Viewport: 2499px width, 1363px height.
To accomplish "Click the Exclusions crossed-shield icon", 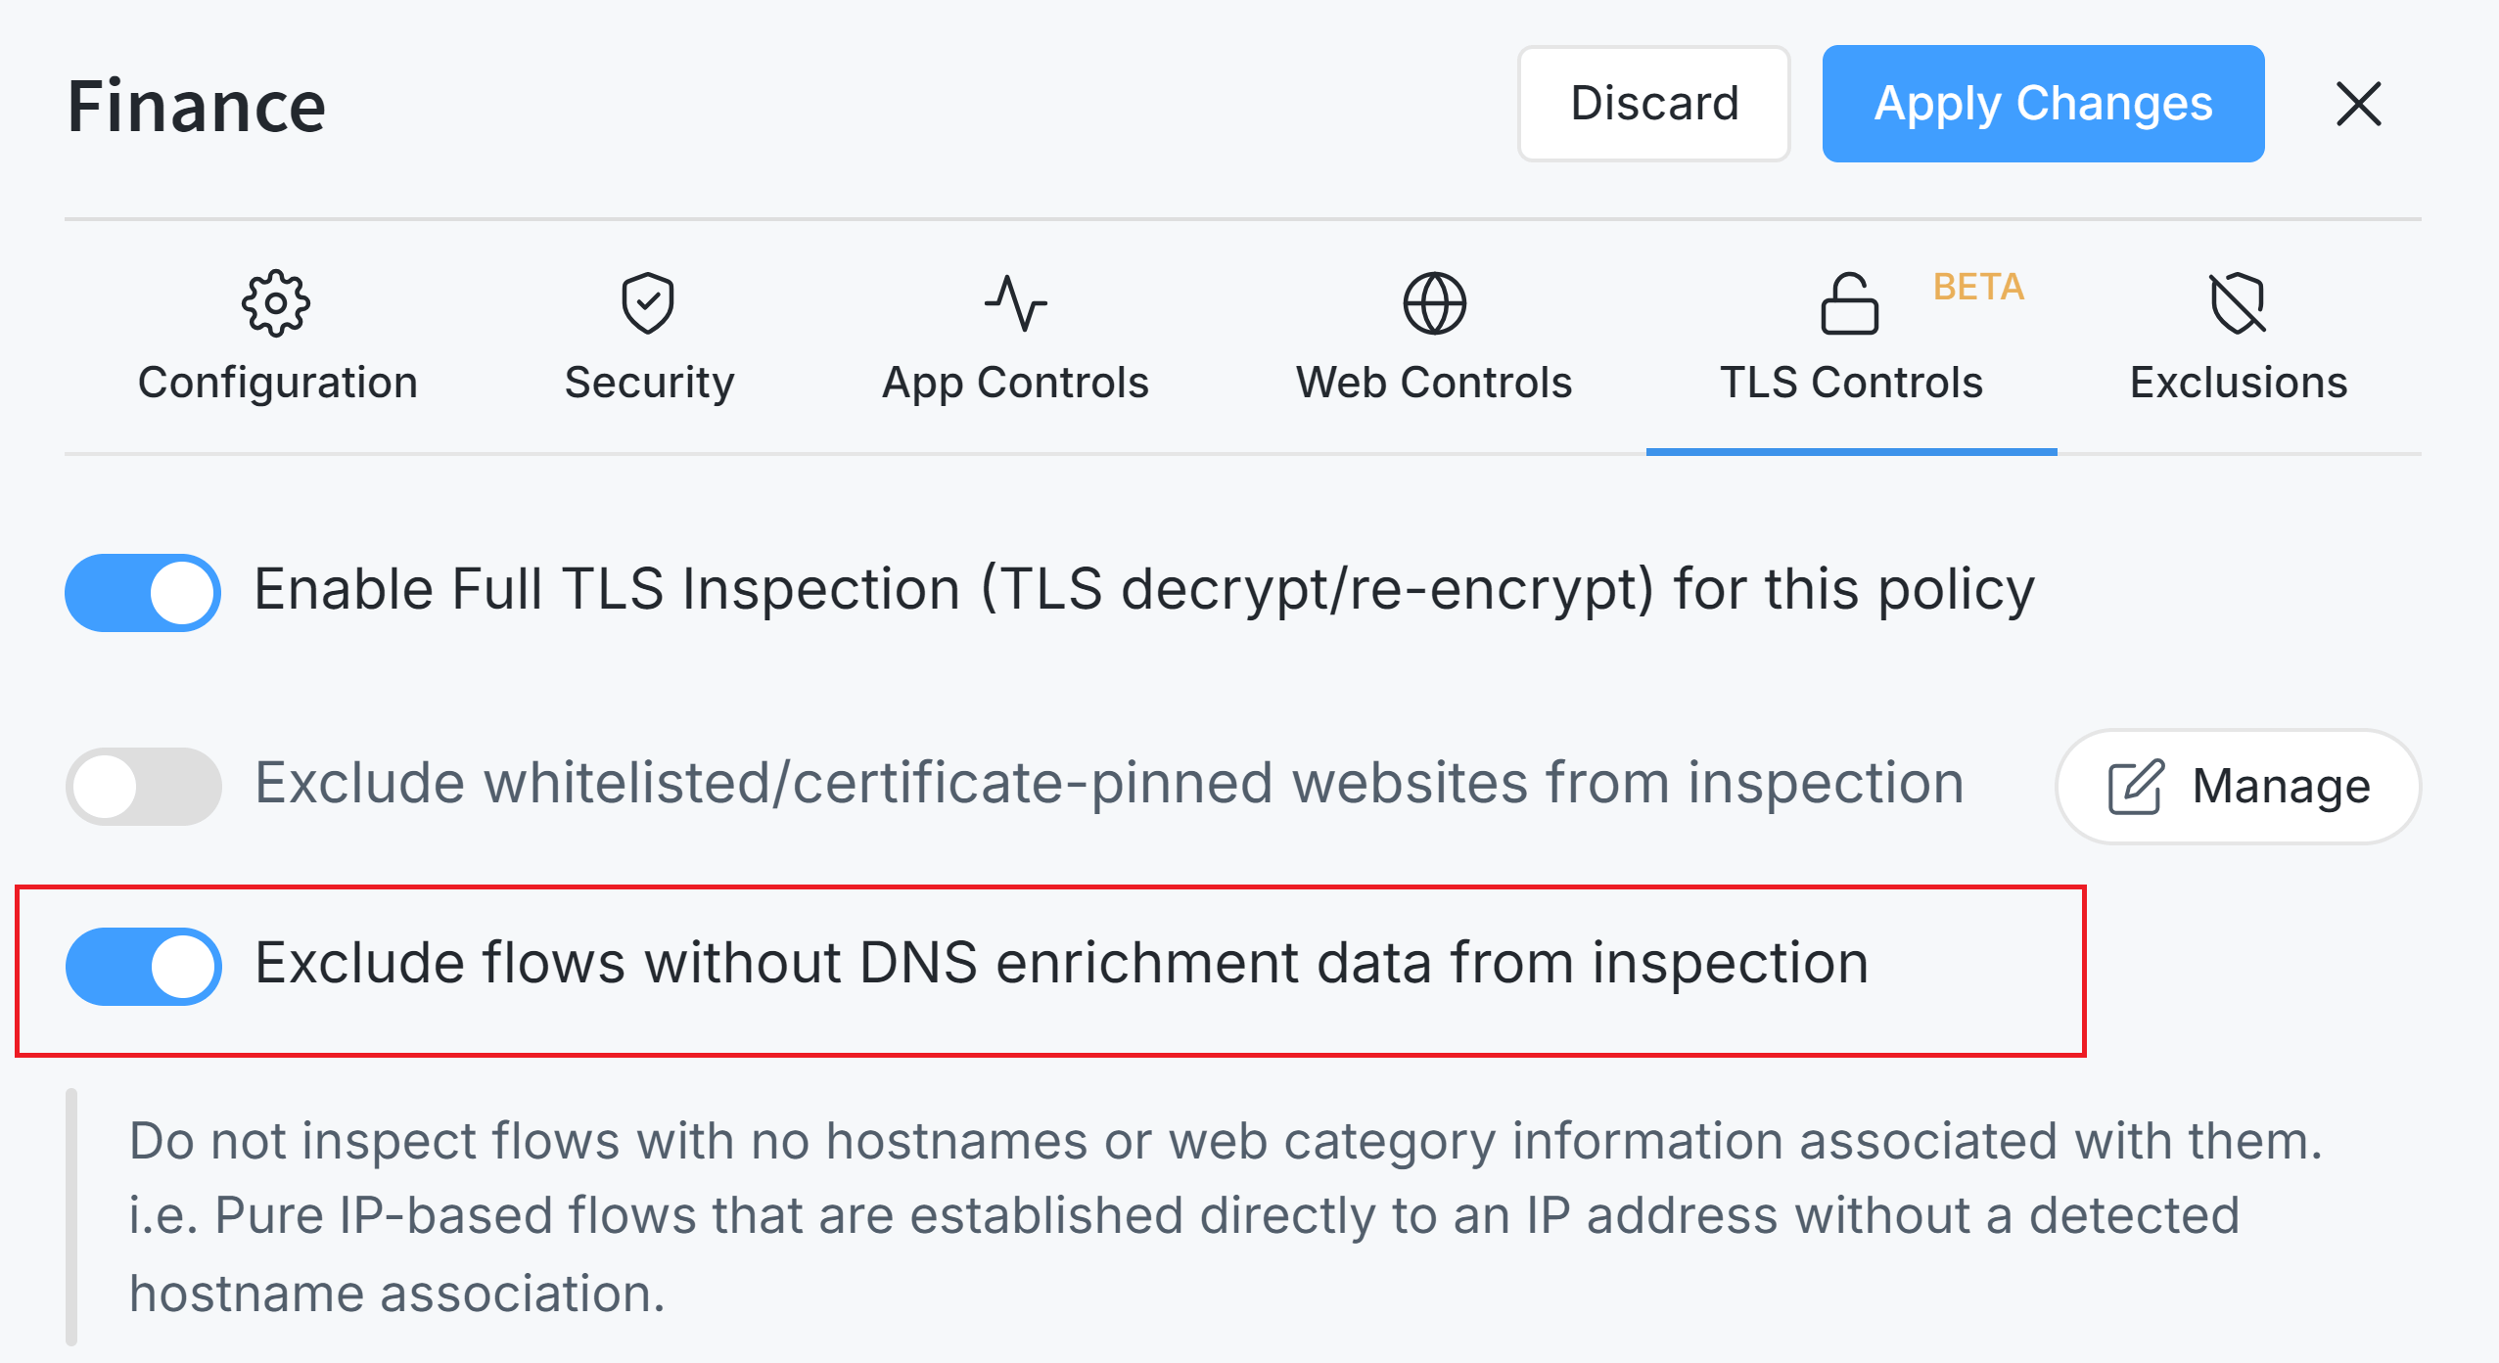I will [2238, 303].
